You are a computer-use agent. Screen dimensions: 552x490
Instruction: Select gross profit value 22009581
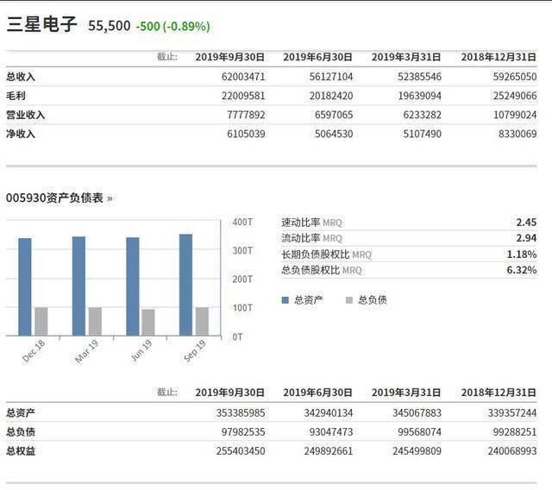[x=243, y=96]
